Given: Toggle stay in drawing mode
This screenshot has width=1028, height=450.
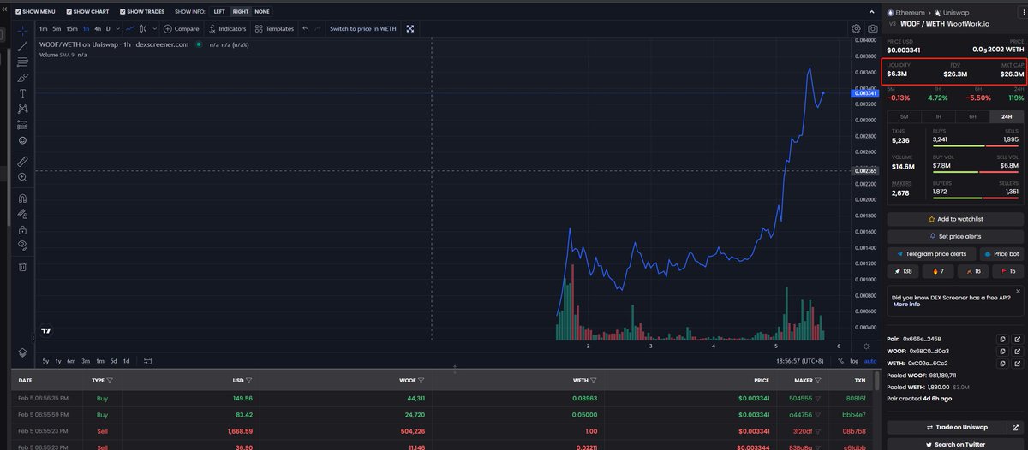Looking at the screenshot, I should (x=23, y=214).
